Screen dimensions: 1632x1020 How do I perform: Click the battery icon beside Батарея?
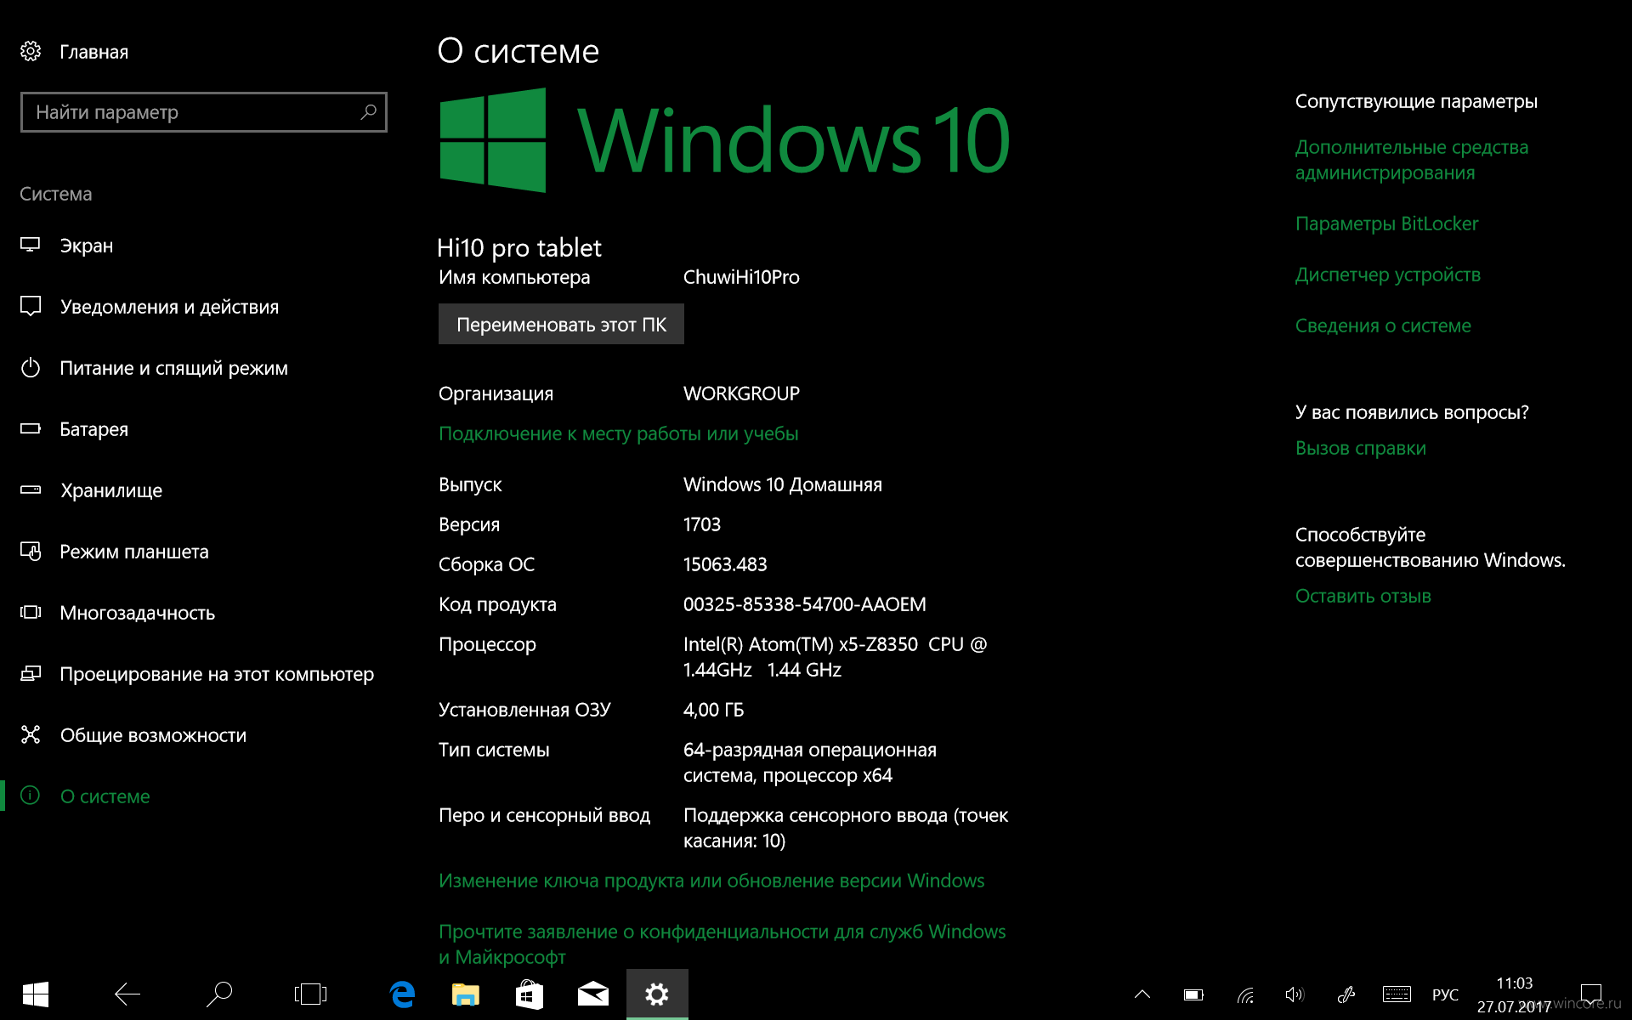pos(31,428)
